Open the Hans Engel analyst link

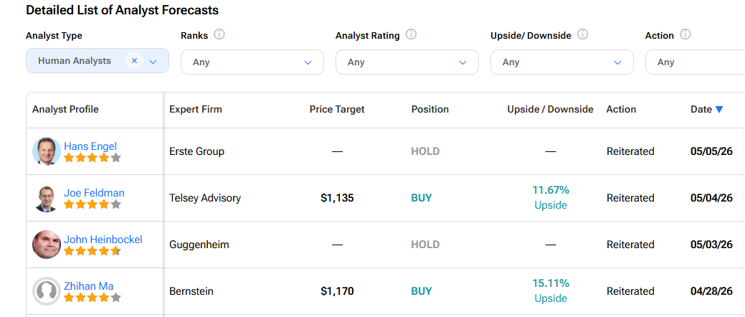[x=90, y=146]
